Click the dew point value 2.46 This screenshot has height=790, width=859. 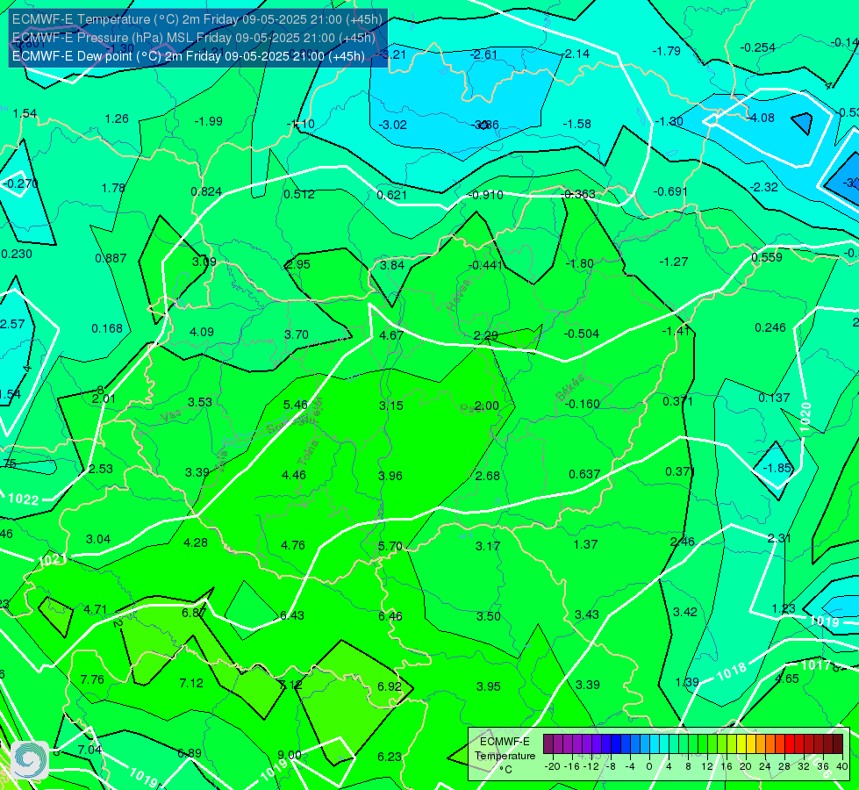(x=683, y=542)
